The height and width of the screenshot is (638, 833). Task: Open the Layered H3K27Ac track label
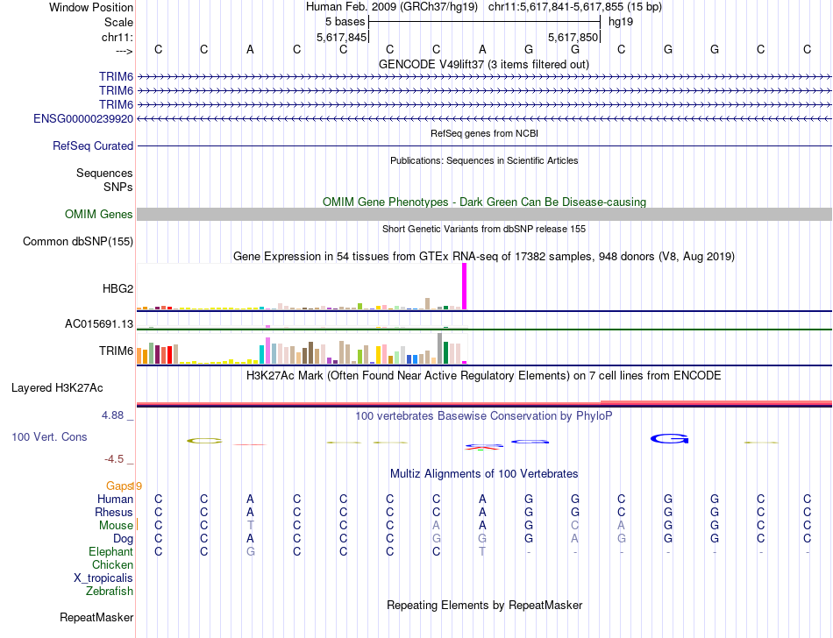coord(57,388)
